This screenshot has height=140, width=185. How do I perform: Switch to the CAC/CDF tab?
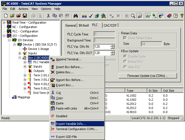110,25
